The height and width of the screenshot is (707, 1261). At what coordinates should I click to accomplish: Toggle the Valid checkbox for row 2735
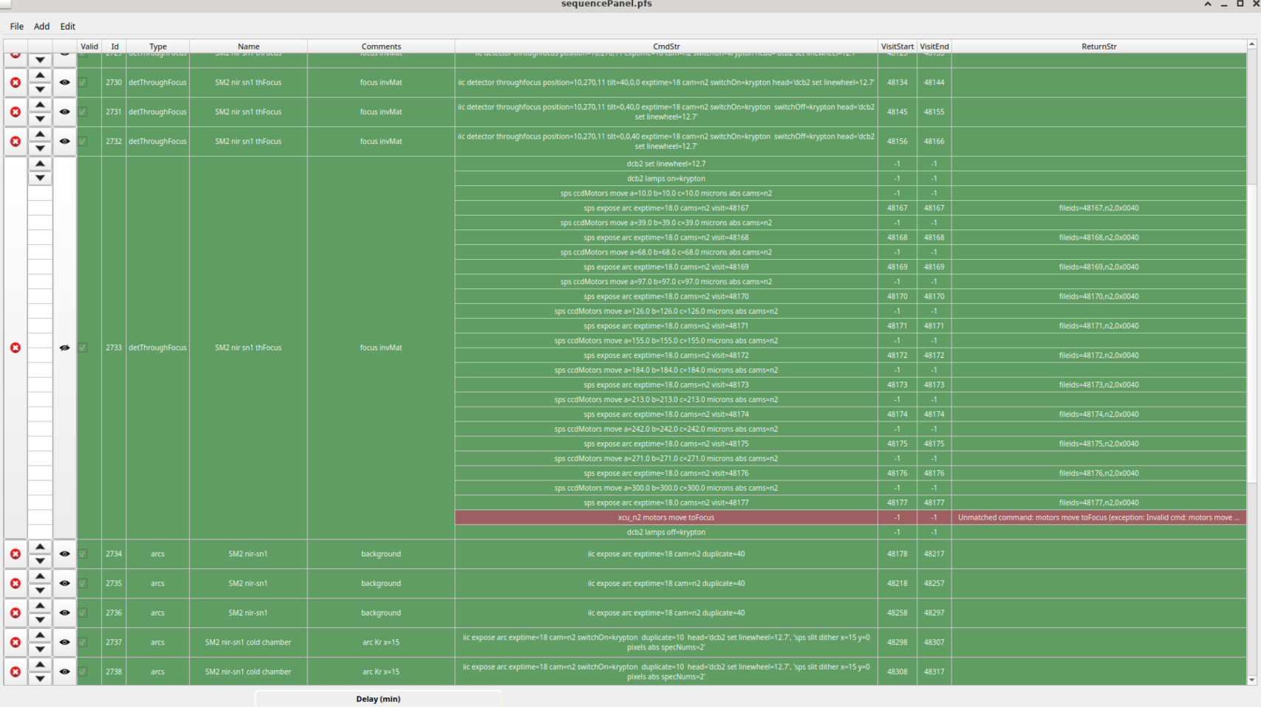coord(83,583)
